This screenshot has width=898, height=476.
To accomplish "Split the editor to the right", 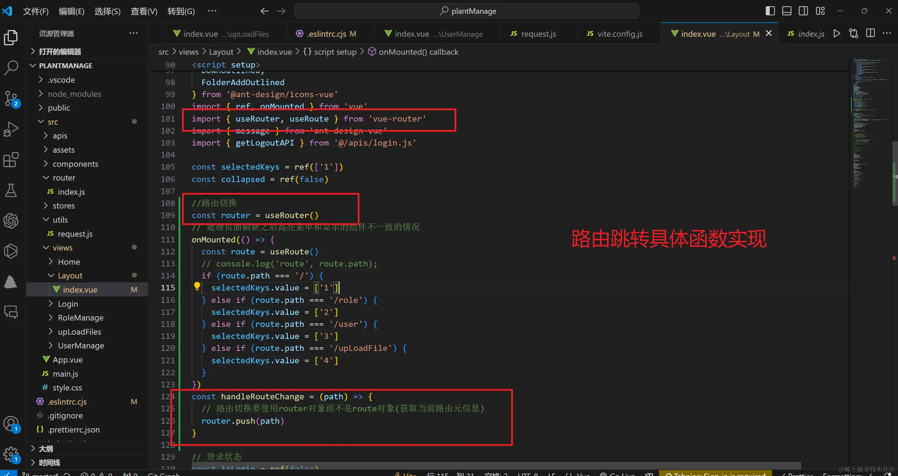I will (x=870, y=34).
